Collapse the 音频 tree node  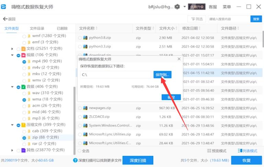(12, 87)
